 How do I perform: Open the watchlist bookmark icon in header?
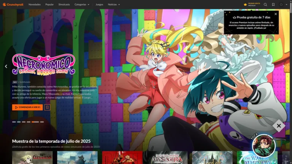(x=273, y=5)
